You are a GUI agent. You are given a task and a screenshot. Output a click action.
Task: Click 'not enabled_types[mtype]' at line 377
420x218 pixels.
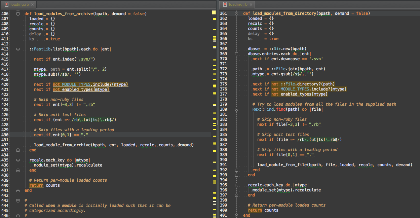(x=300, y=94)
